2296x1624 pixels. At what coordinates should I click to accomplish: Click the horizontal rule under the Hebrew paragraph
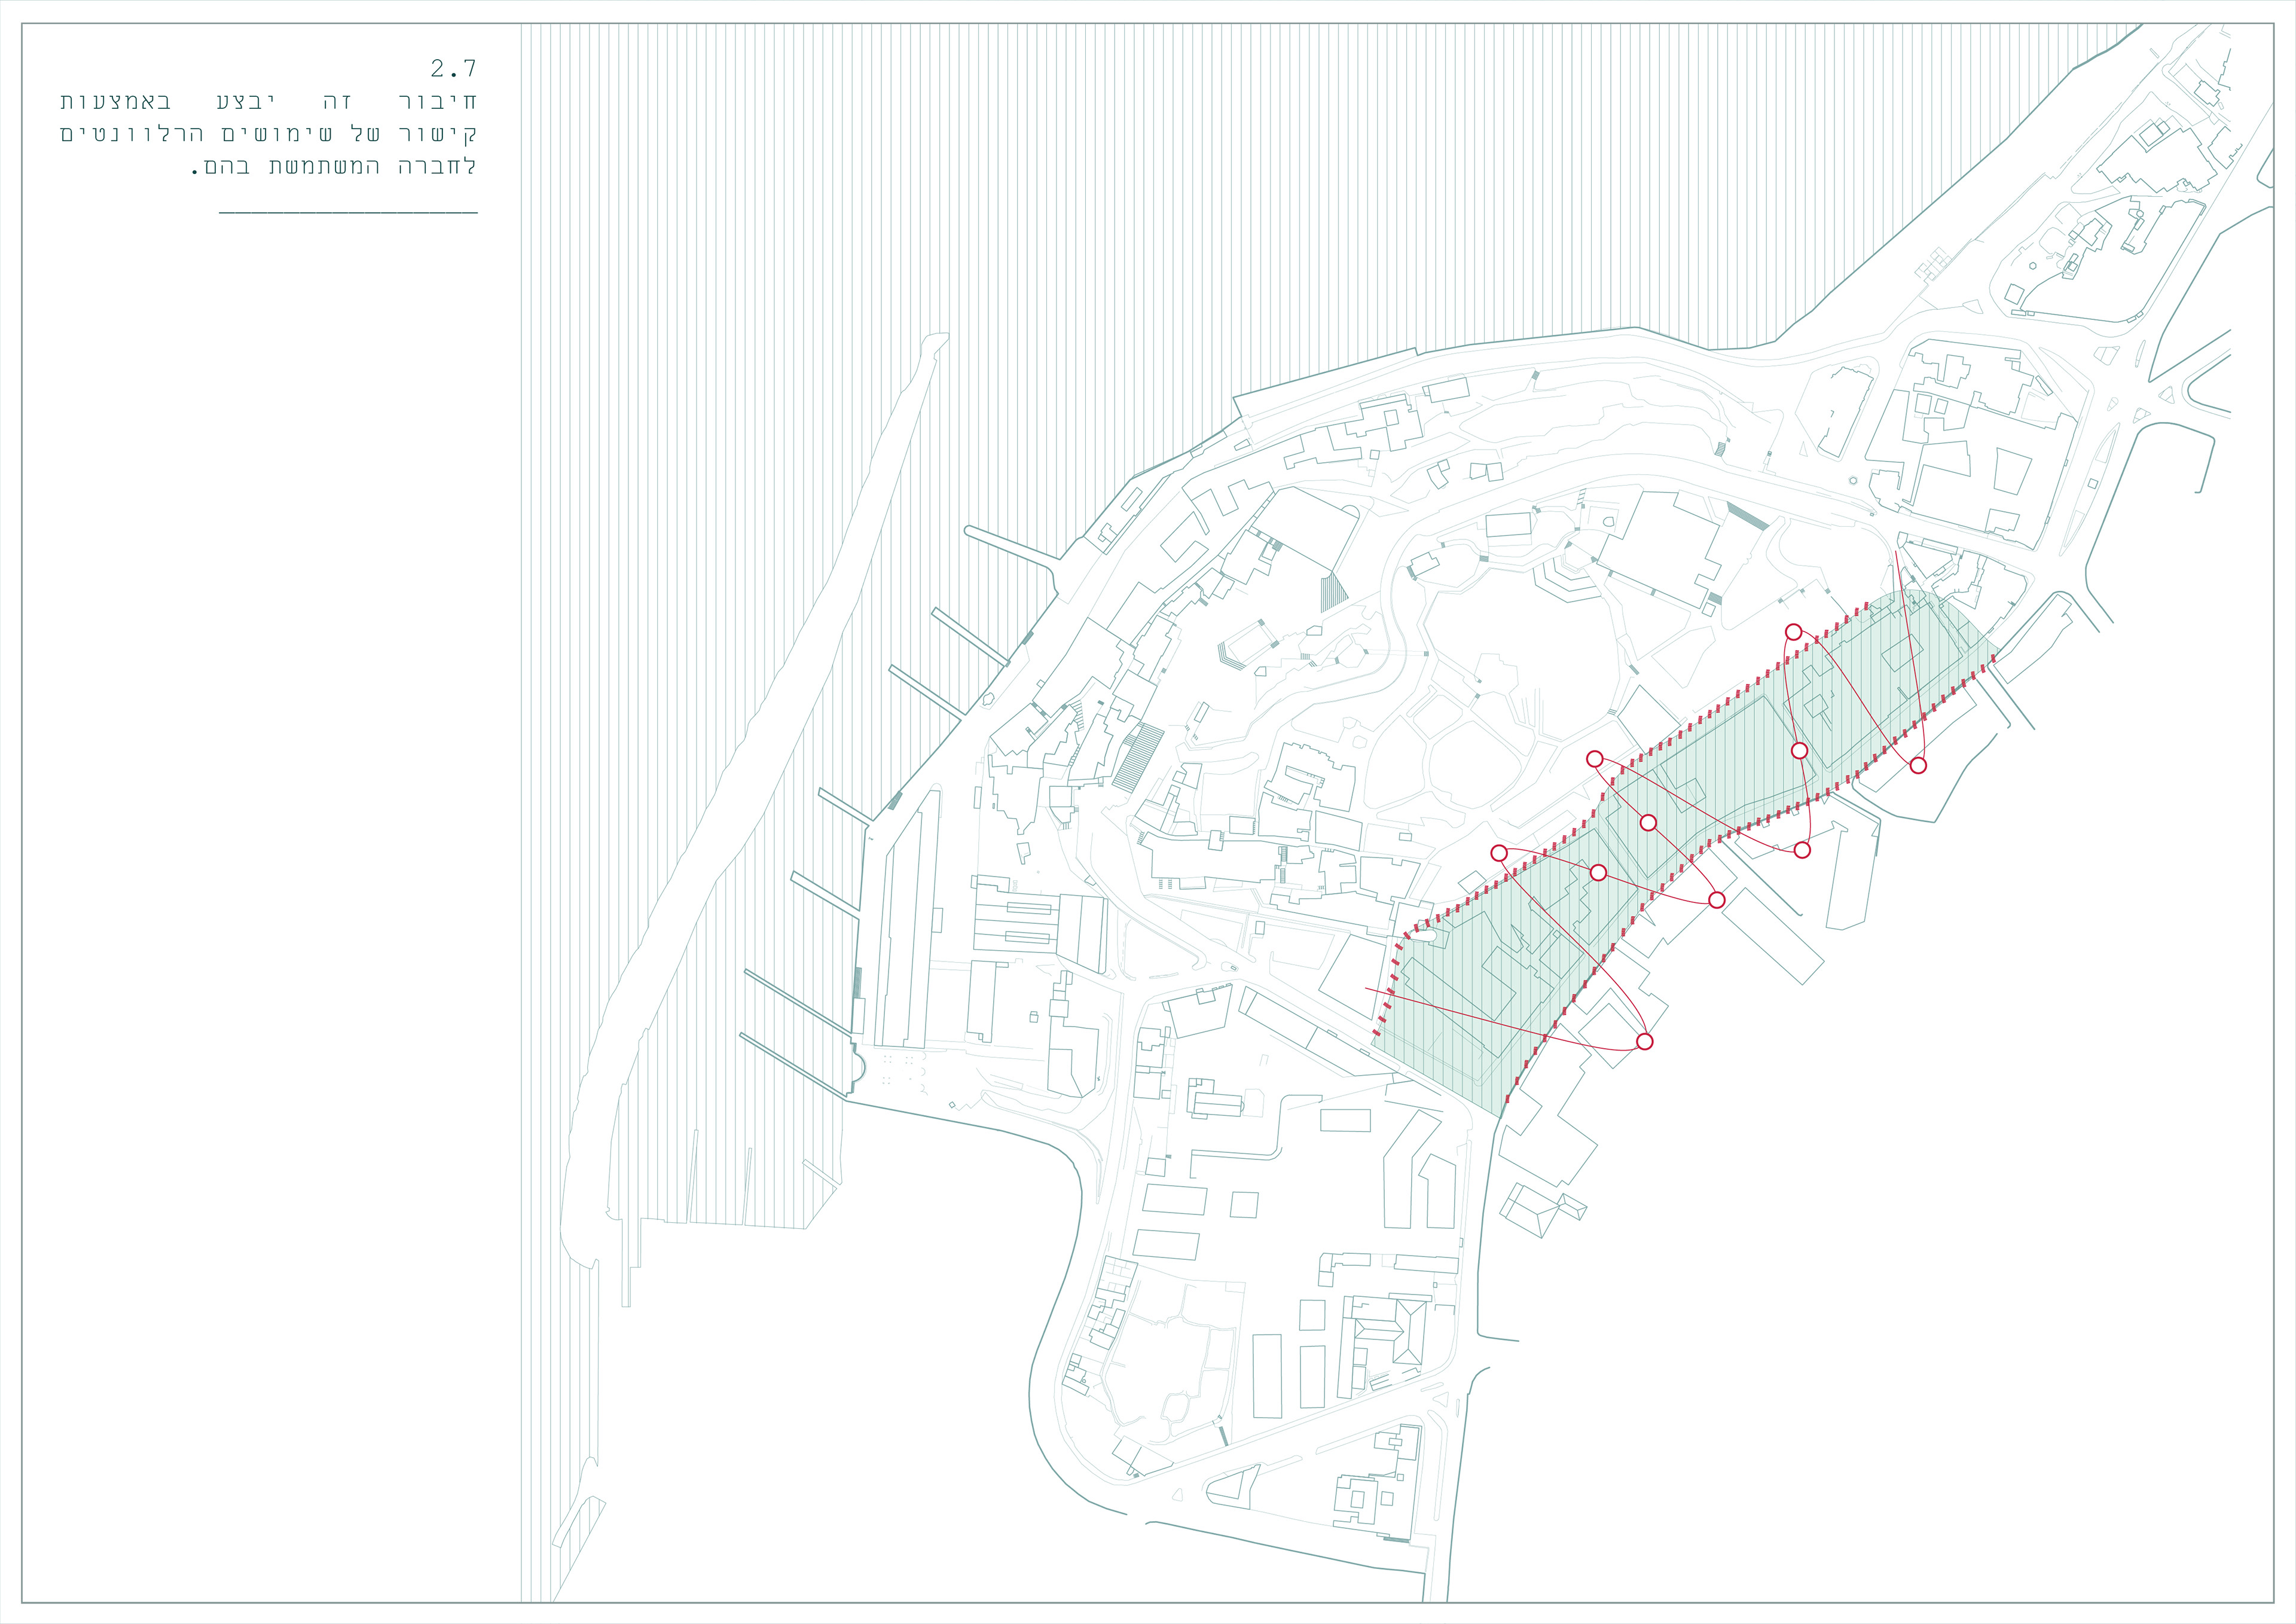pos(348,213)
